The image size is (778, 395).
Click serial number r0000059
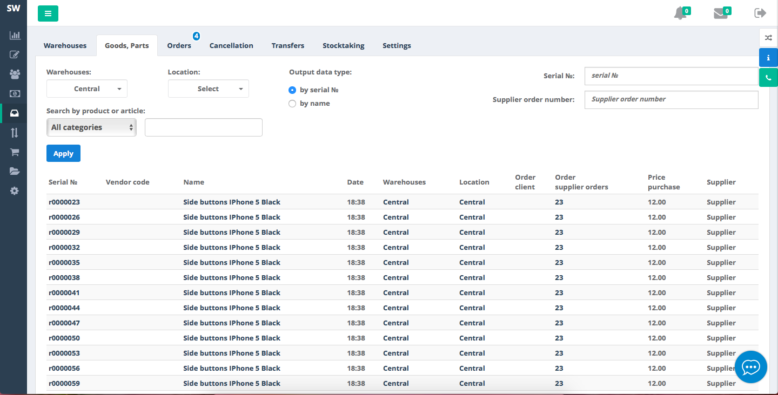64,384
